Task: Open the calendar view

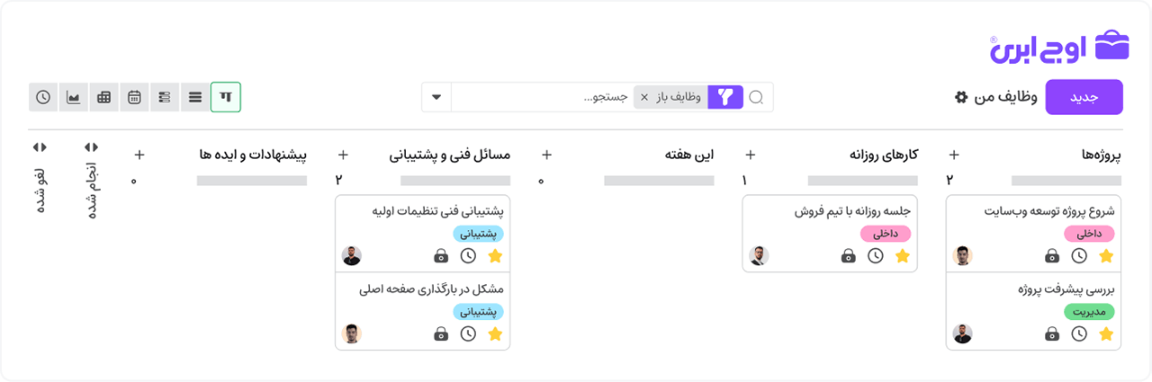Action: point(135,97)
